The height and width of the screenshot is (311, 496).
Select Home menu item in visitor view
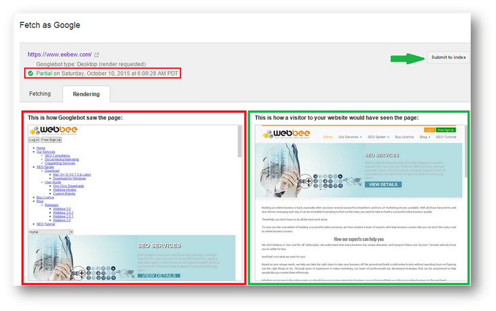click(x=327, y=137)
